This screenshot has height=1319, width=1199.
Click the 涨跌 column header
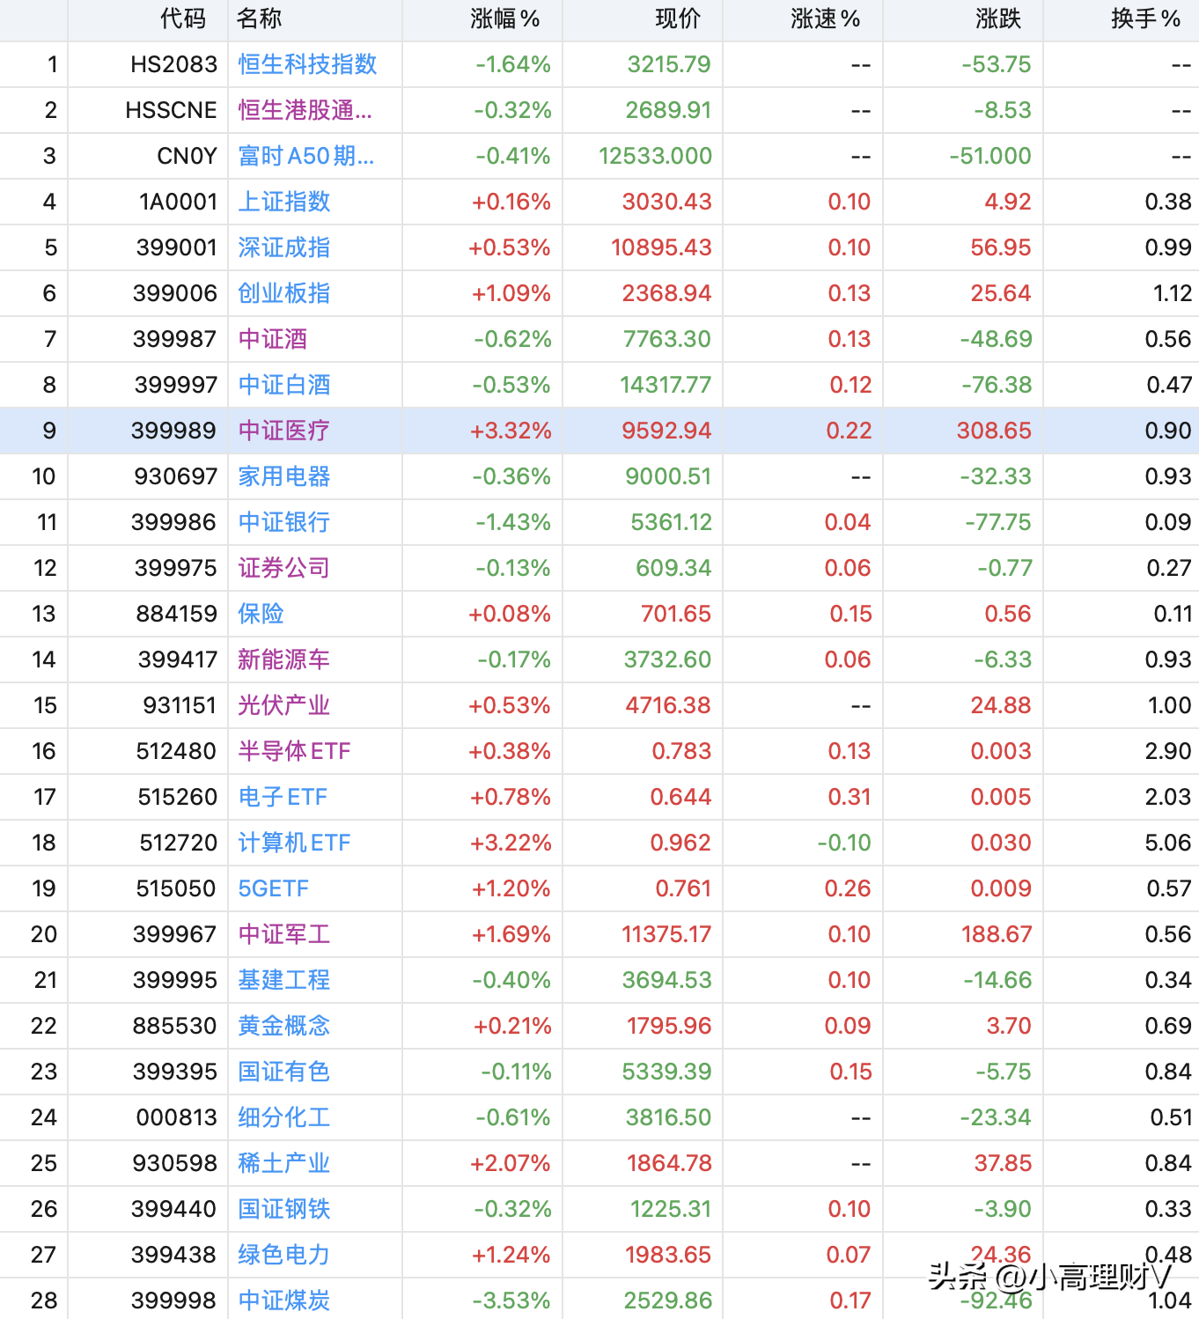pos(998,18)
